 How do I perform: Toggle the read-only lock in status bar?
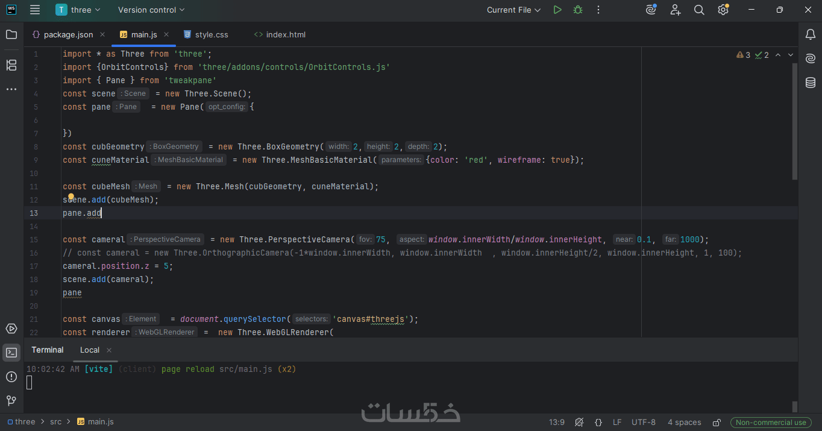click(x=717, y=423)
